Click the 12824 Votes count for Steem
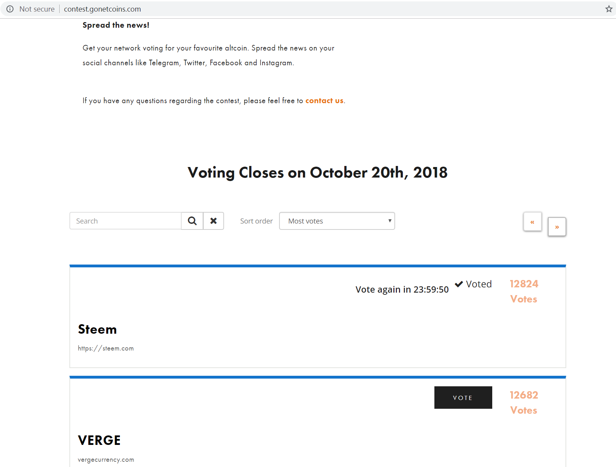The height and width of the screenshot is (467, 616). point(524,291)
